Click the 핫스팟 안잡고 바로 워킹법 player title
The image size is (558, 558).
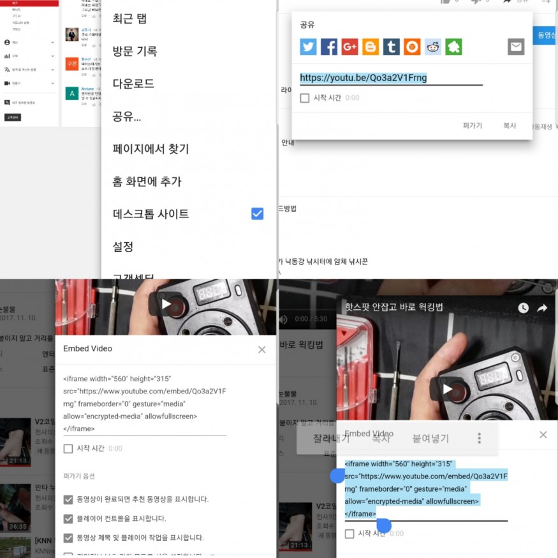point(394,307)
